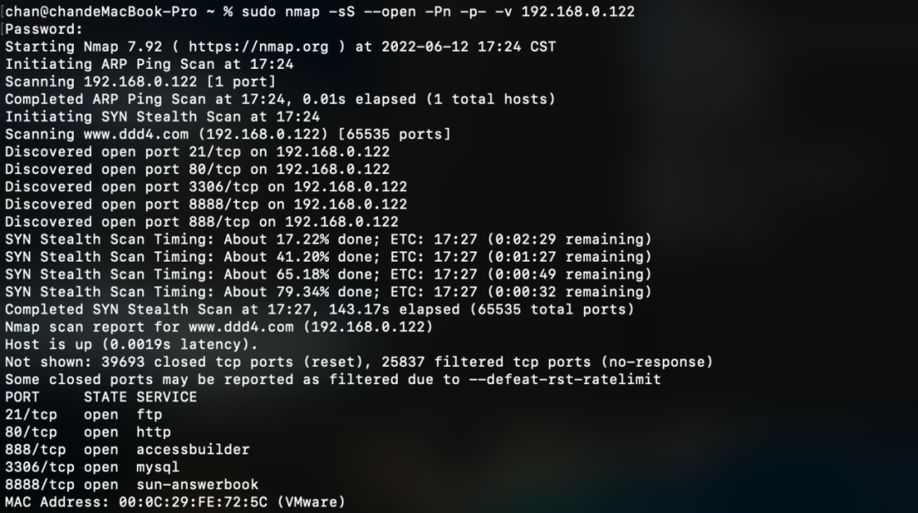Click the Nmap scan report for www.ddd4.com line
918x513 pixels.
219,327
